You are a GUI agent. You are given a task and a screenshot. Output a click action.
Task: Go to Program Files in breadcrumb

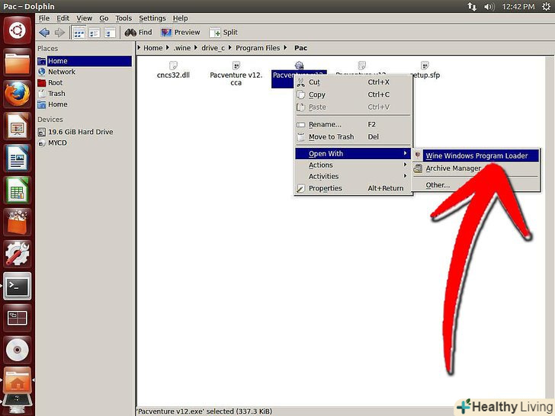click(x=258, y=48)
